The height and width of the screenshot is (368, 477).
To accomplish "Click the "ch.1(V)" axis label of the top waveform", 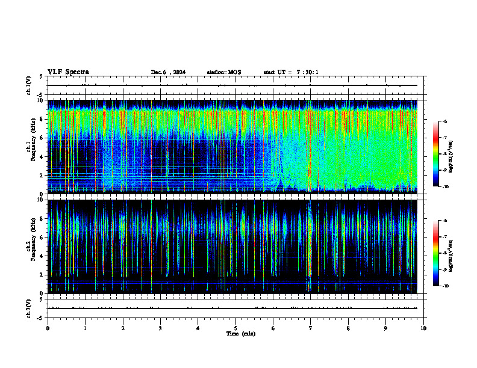I will 28,85.
